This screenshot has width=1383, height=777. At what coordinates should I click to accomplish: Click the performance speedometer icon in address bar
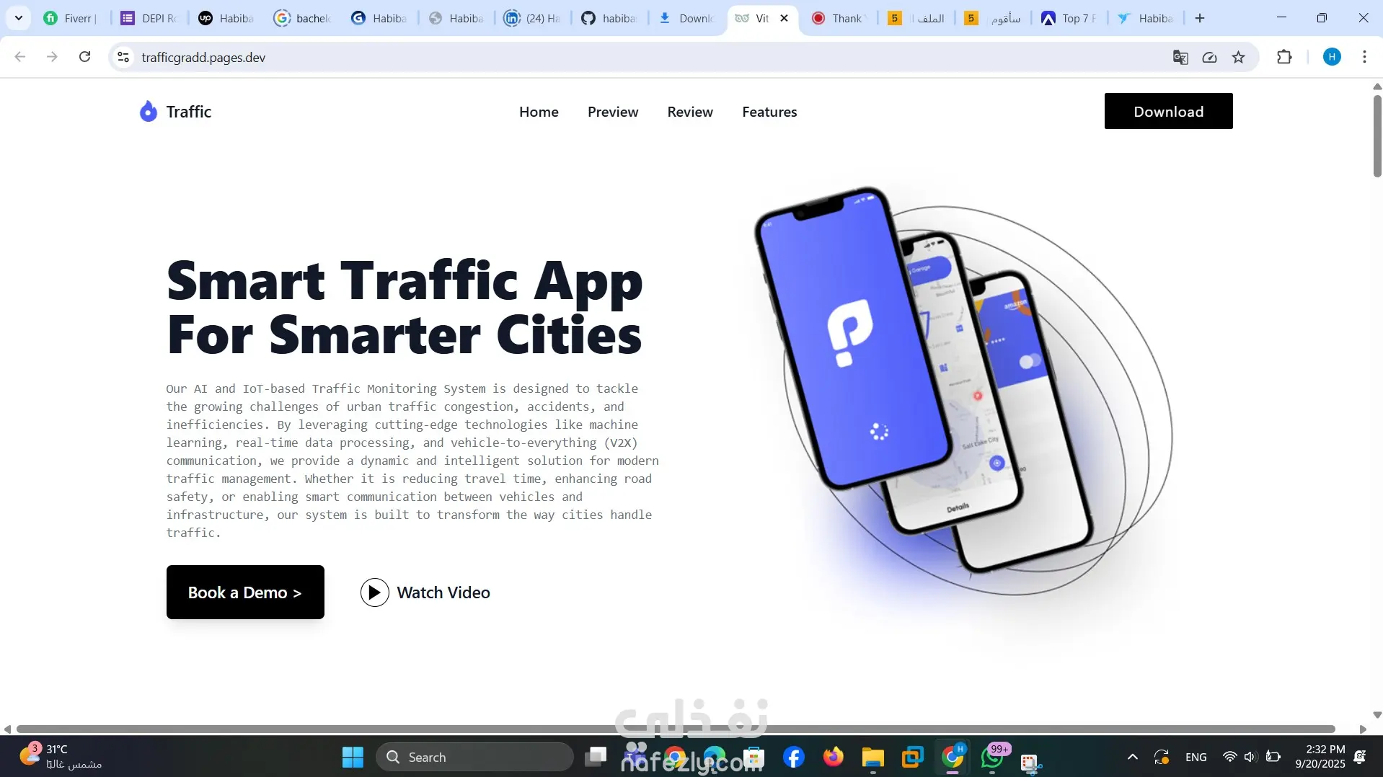click(x=1210, y=57)
